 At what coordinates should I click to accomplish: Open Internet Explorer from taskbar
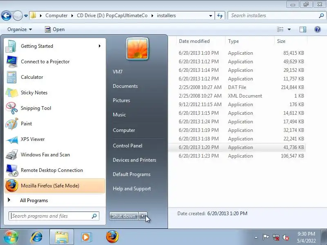click(37, 237)
